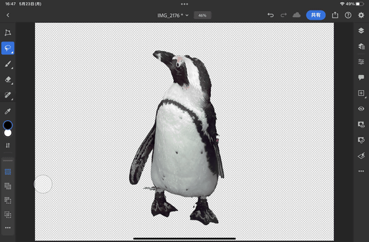Activate the Eyedropper tool

click(8, 111)
